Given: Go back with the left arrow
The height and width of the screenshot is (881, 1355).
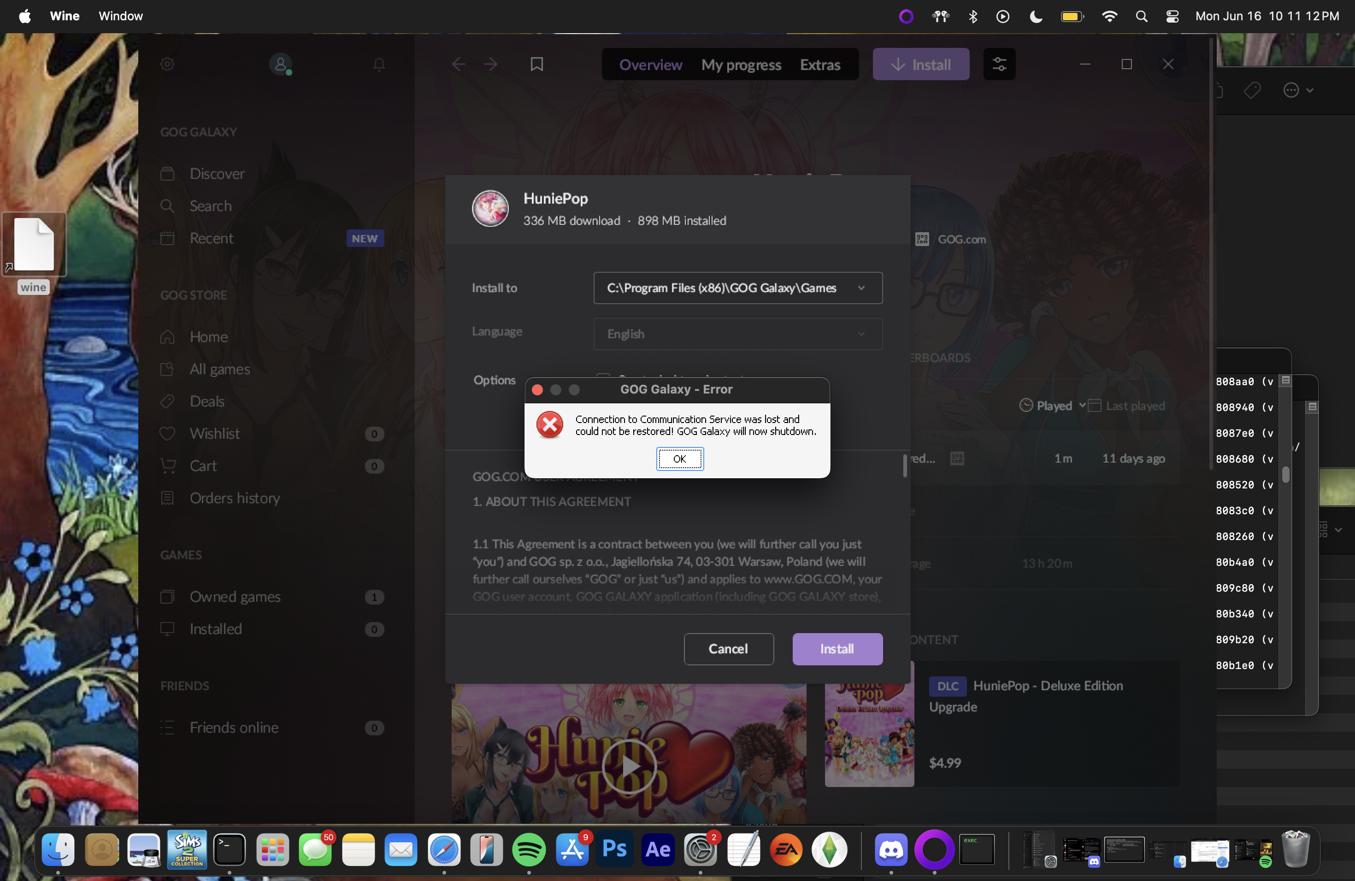Looking at the screenshot, I should click(458, 65).
